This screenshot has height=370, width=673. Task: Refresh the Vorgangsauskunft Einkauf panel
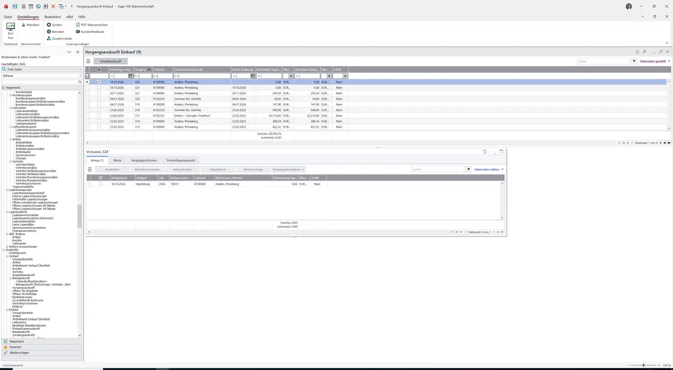coord(637,52)
